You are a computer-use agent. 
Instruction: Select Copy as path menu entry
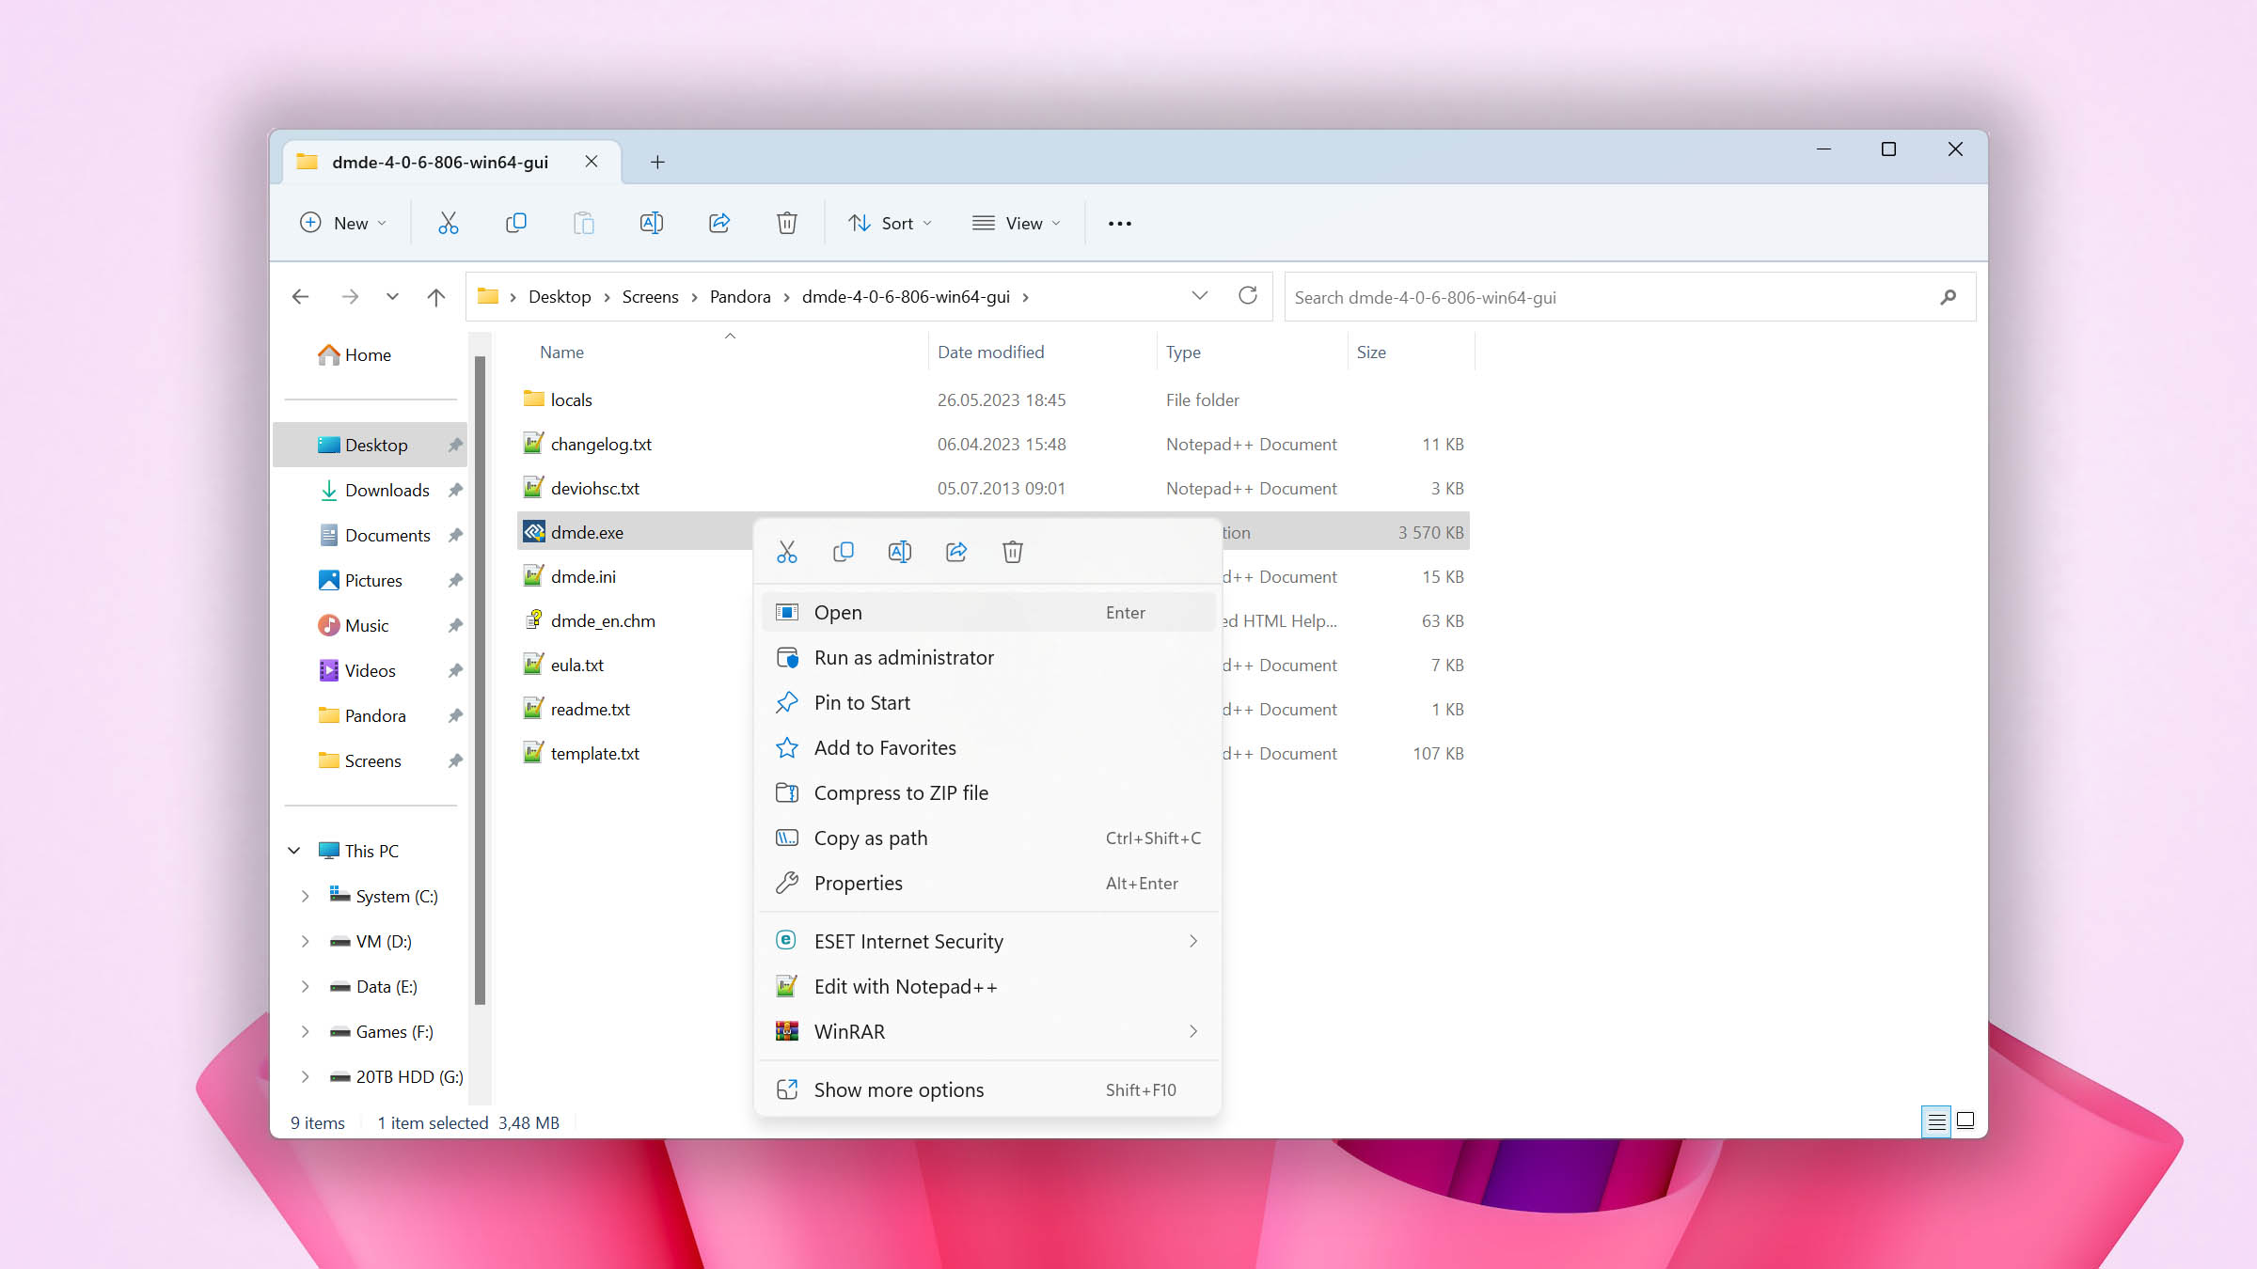(x=870, y=838)
